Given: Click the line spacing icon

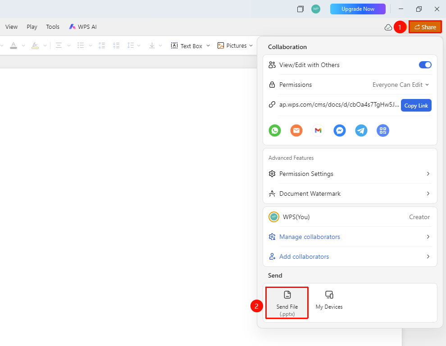Looking at the screenshot, I should 131,45.
